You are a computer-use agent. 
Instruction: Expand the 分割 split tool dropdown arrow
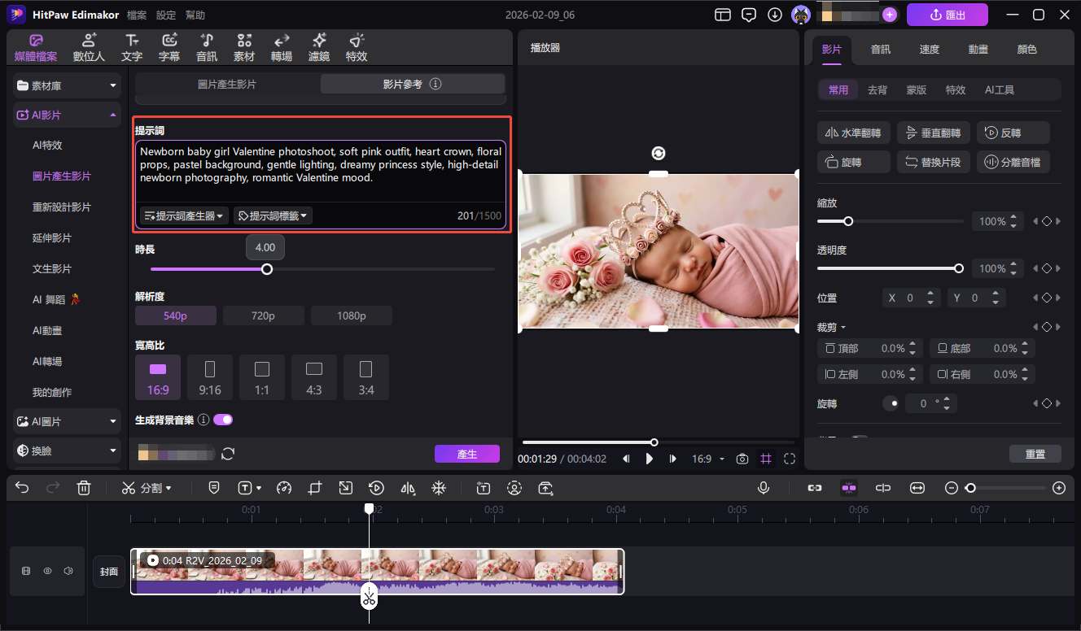[168, 488]
